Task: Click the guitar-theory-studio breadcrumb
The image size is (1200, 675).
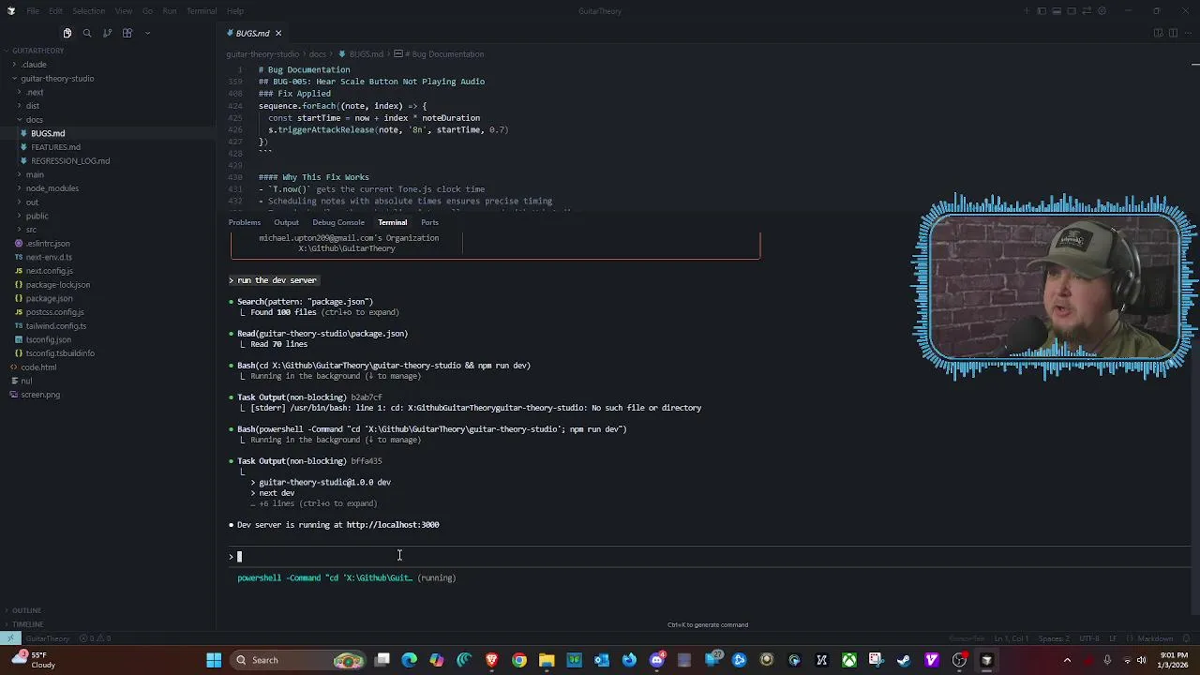Action: (x=262, y=54)
